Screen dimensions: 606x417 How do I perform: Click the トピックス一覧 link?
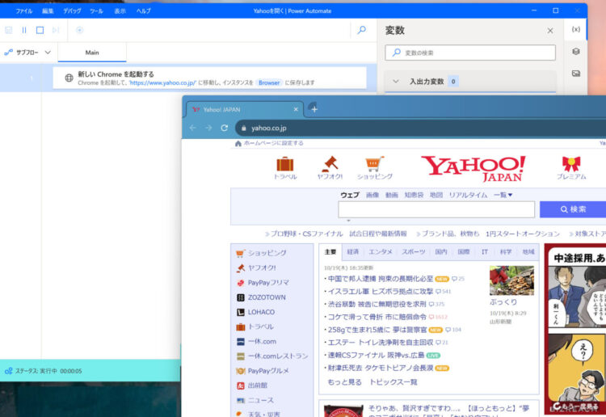(393, 382)
